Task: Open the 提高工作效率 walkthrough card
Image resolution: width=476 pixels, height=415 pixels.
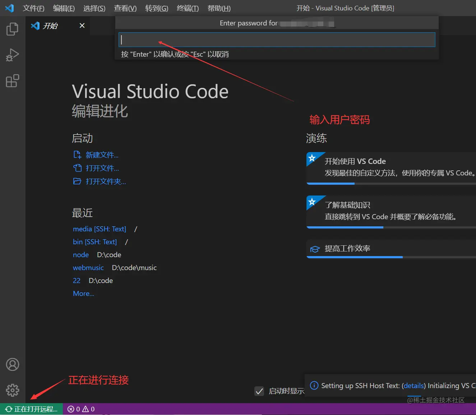Action: tap(391, 248)
